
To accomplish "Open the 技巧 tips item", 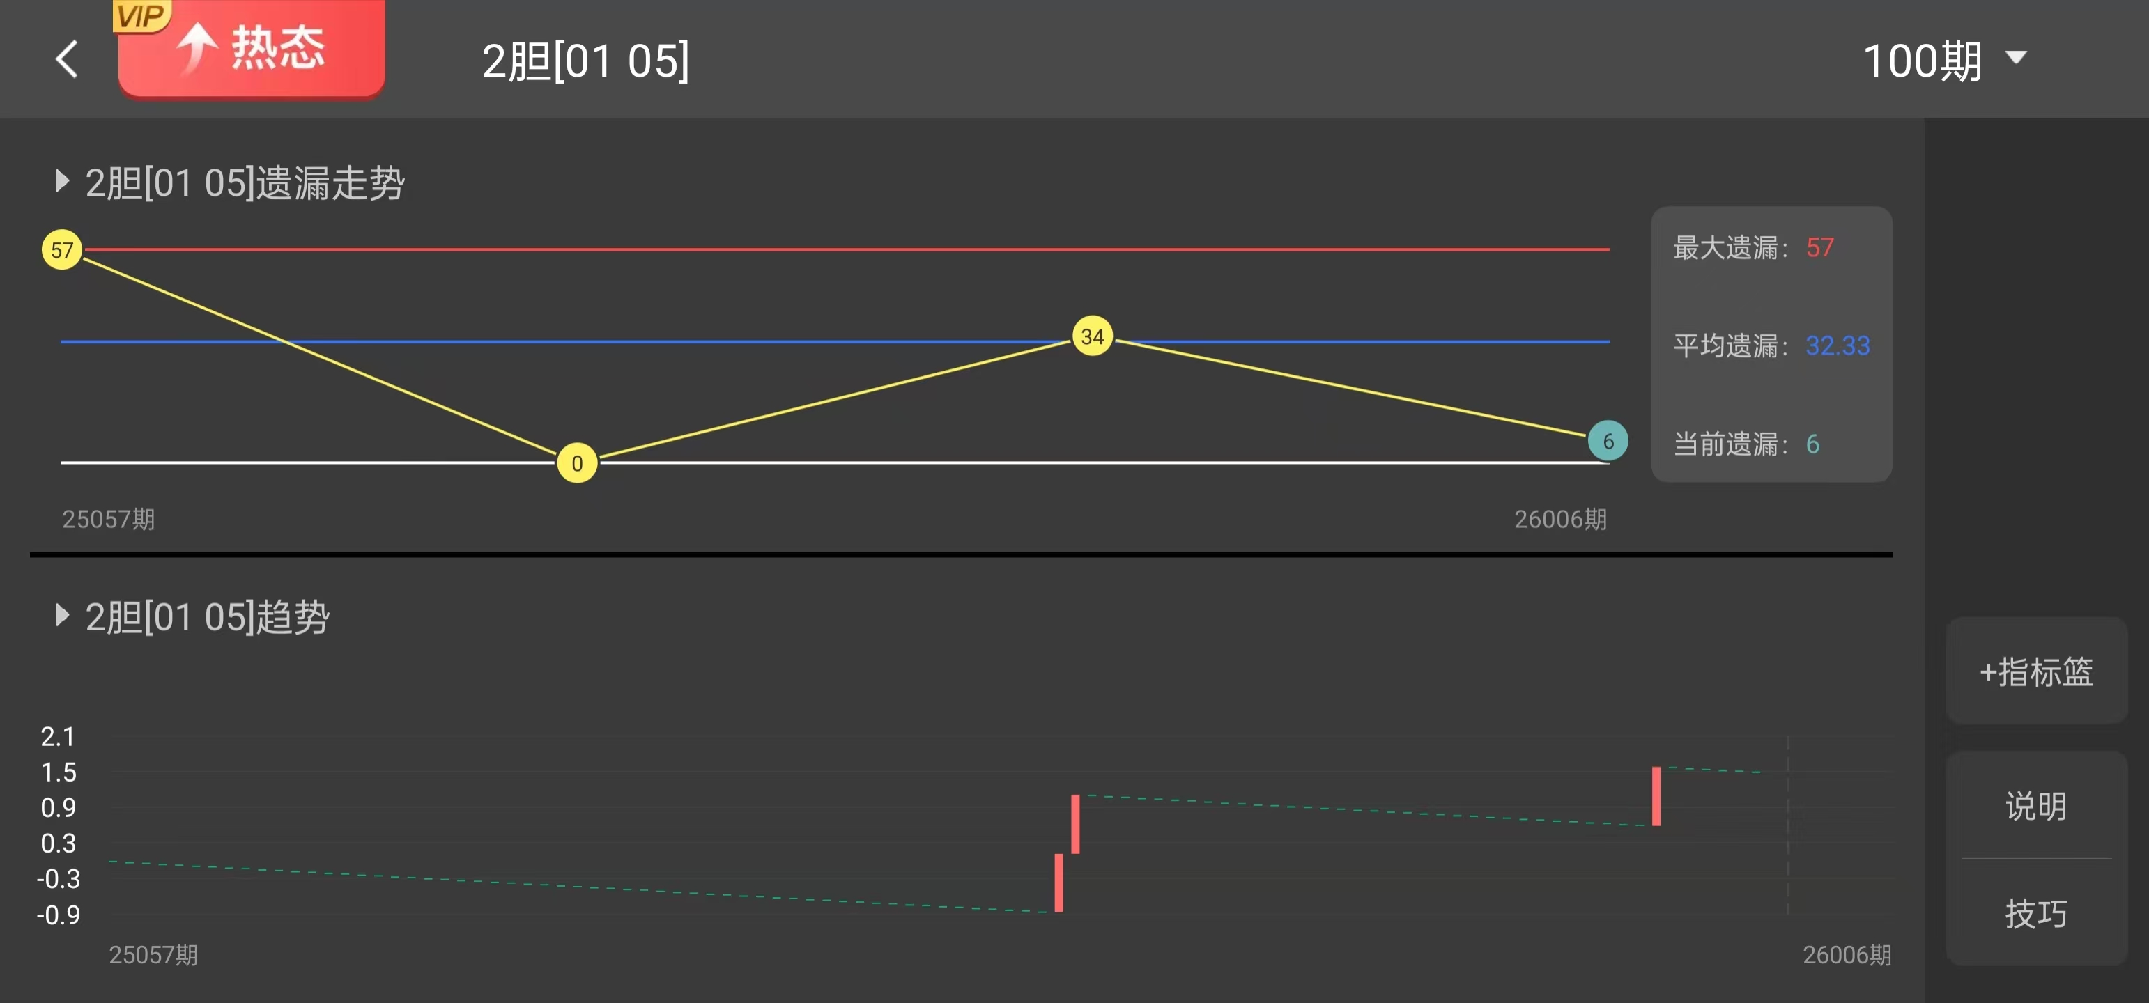I will [x=2035, y=913].
